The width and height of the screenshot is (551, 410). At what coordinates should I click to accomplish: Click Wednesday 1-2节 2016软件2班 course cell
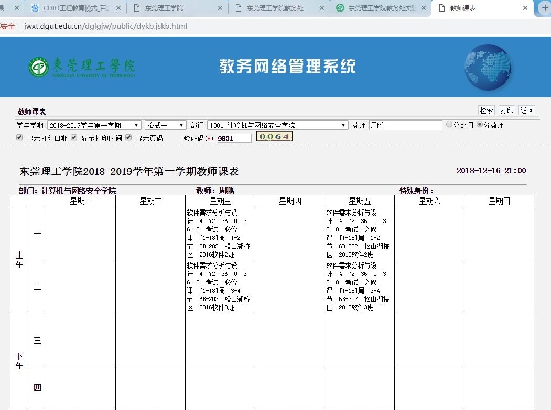(220, 234)
